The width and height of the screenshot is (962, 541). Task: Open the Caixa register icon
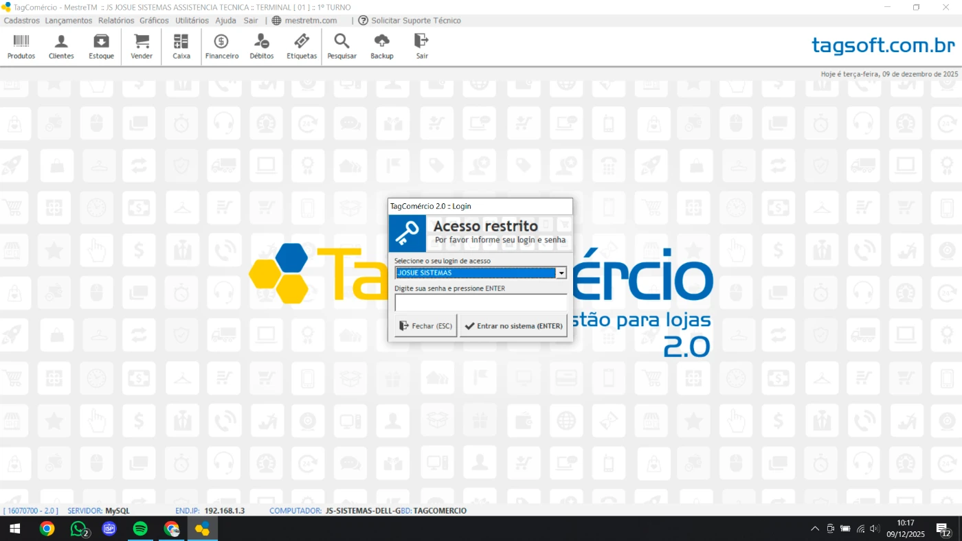(181, 42)
